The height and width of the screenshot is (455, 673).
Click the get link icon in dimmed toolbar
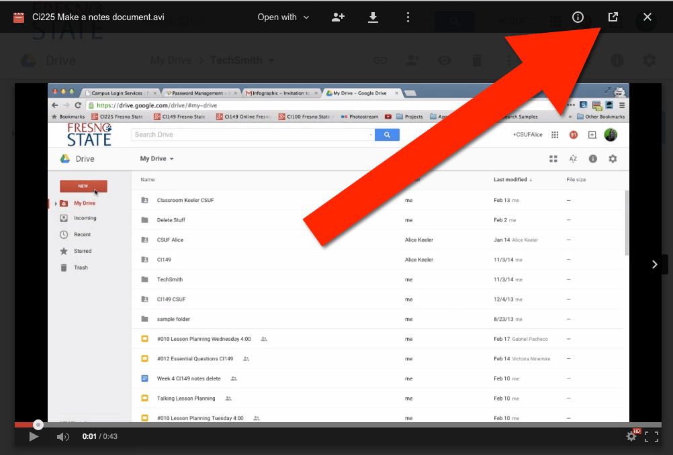[380, 60]
